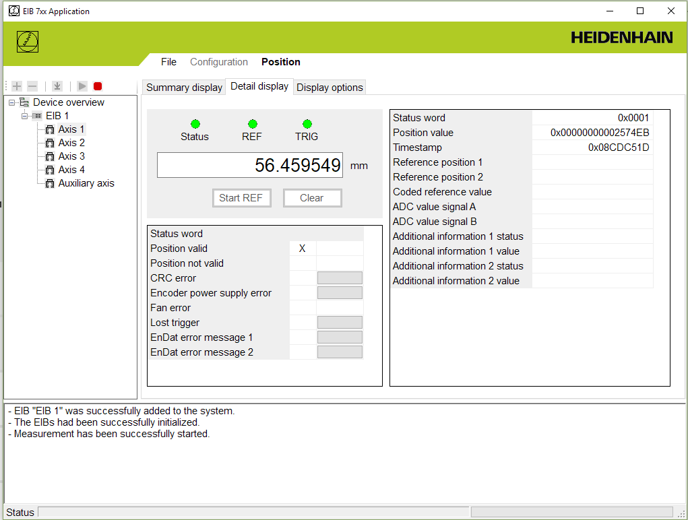This screenshot has height=520, width=688.
Task: Click the X mark beside Position valid
Action: coord(303,249)
